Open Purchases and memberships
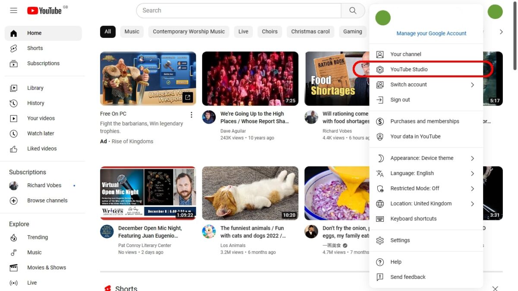Screen dimensions: 518x291 tap(426, 121)
